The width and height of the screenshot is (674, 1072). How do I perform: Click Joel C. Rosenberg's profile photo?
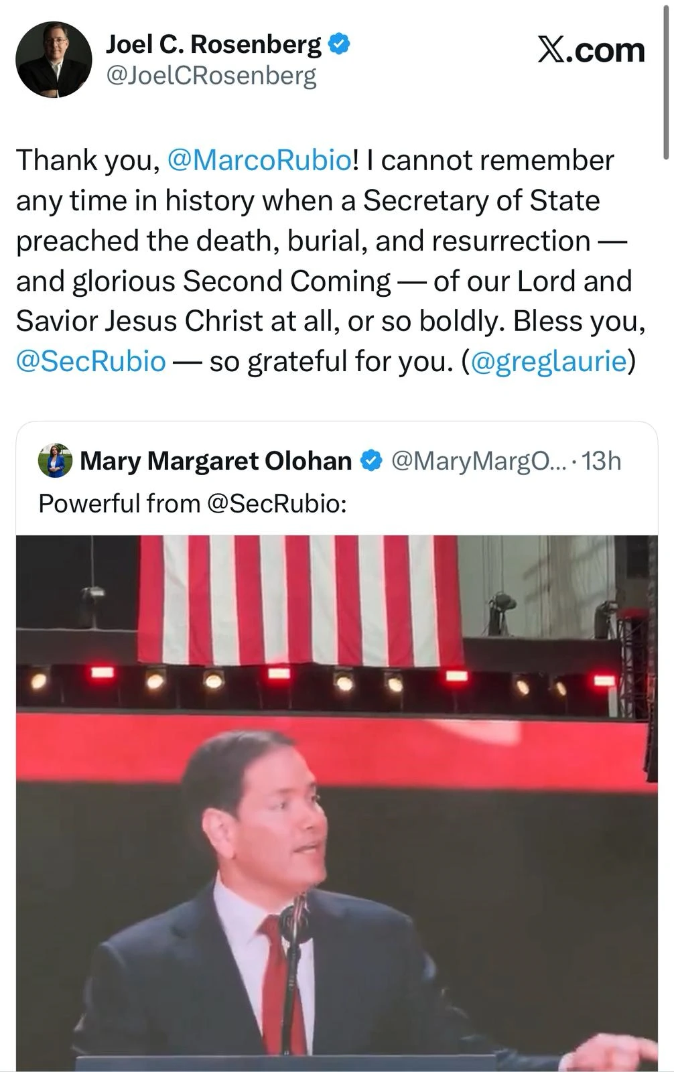(x=54, y=60)
